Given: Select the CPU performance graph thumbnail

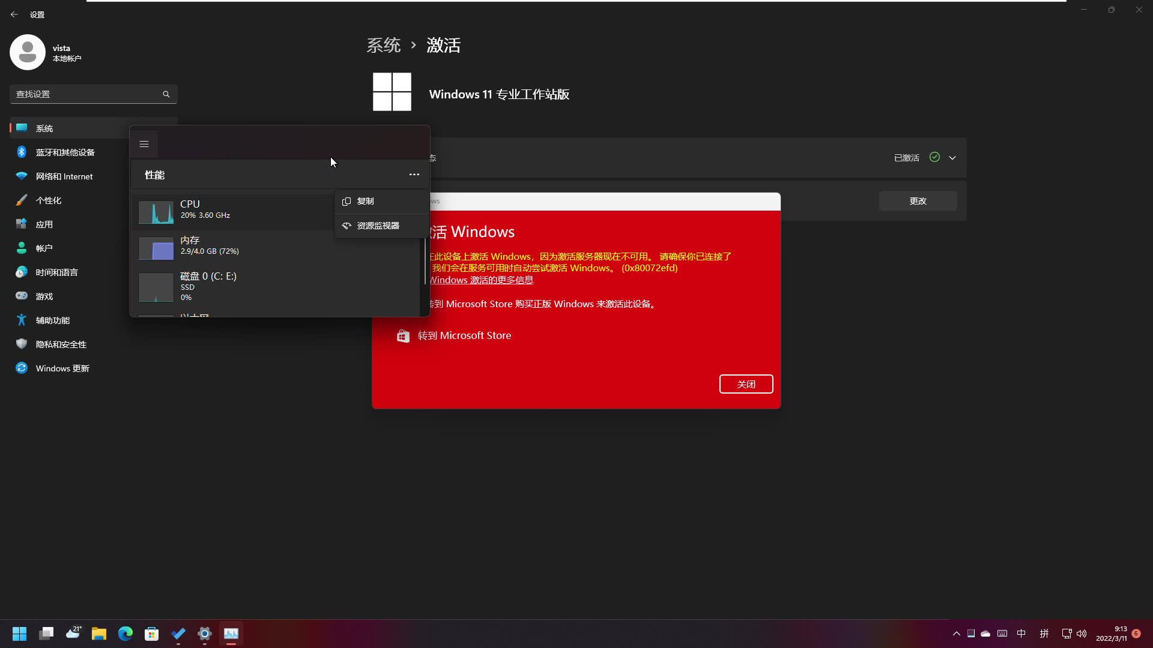Looking at the screenshot, I should click(156, 212).
